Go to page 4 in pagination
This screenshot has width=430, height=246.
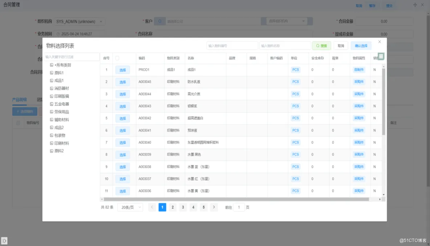click(193, 207)
